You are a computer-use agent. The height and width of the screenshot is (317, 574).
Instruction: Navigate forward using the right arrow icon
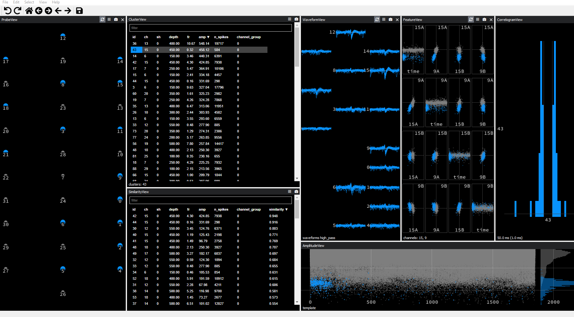click(x=68, y=11)
